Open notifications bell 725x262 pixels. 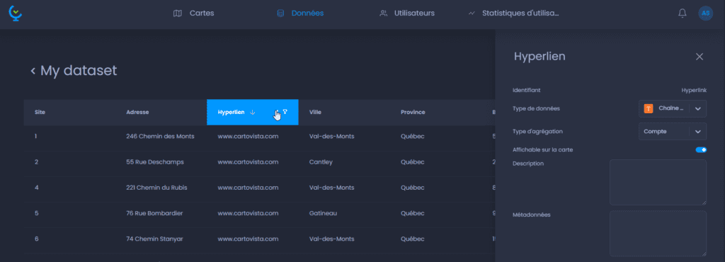tap(682, 13)
